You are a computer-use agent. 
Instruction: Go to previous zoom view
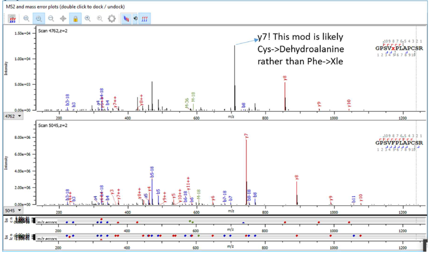[x=88, y=18]
